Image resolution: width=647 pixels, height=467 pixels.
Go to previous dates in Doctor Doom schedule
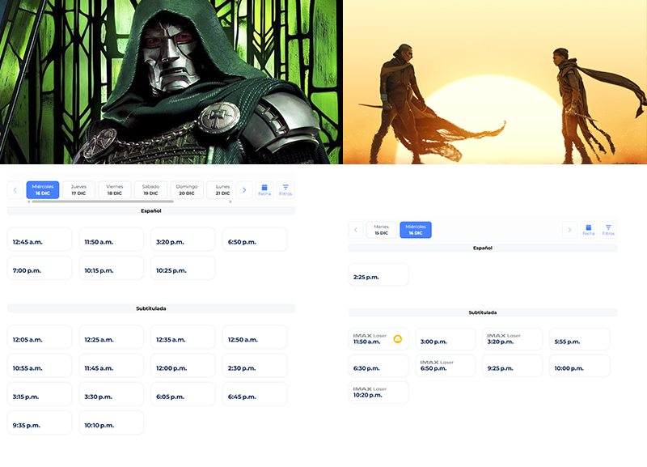coord(15,190)
